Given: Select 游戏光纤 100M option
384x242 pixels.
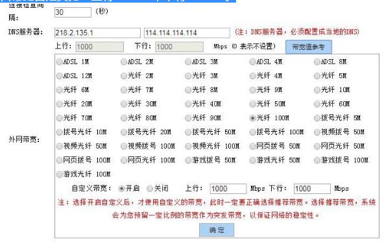Looking at the screenshot, I should pos(59,175).
